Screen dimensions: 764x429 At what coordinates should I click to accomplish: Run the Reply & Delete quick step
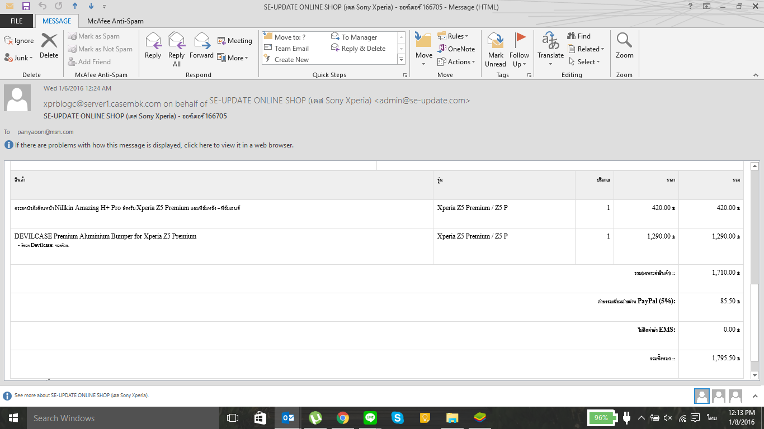point(358,49)
